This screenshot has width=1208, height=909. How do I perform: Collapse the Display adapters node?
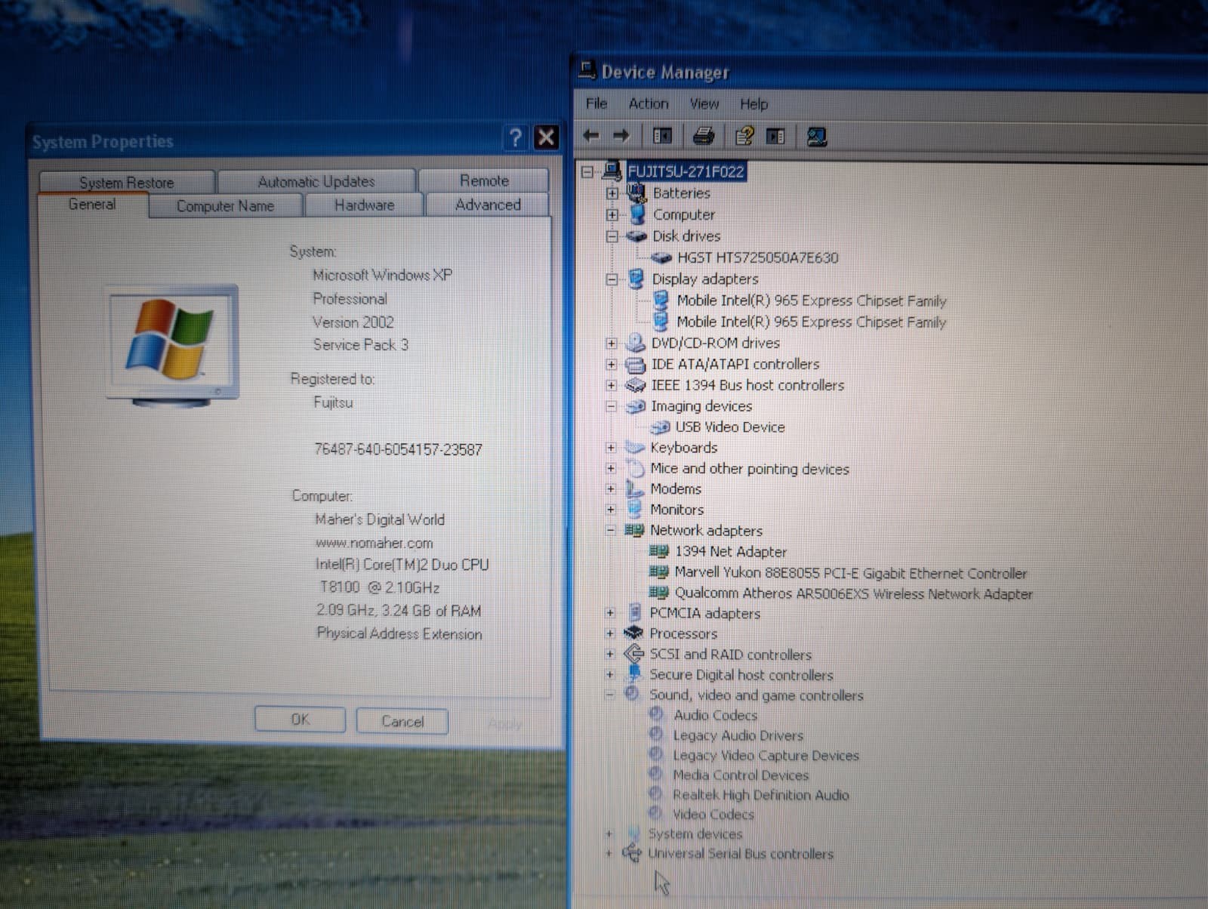(x=612, y=279)
